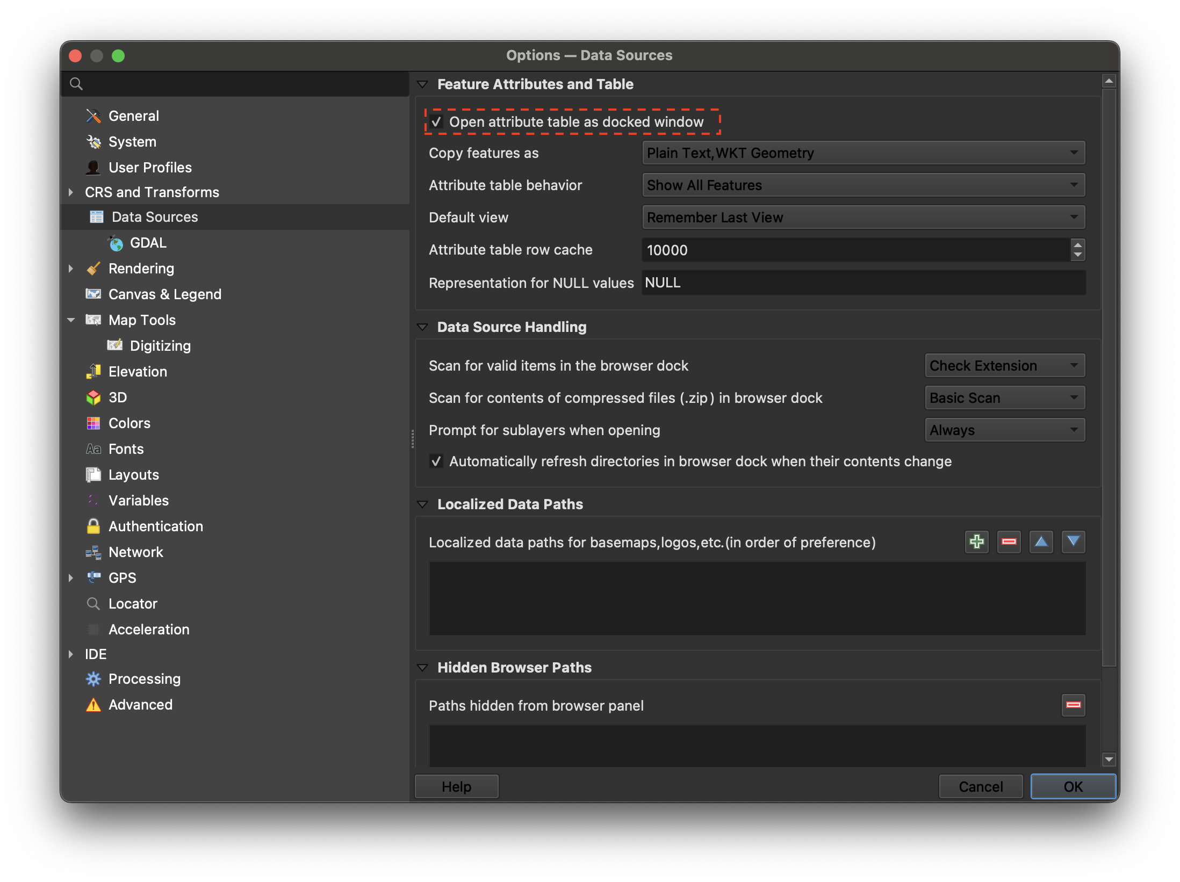The height and width of the screenshot is (882, 1180).
Task: Collapse the Feature Attributes and Table section
Action: click(x=423, y=84)
